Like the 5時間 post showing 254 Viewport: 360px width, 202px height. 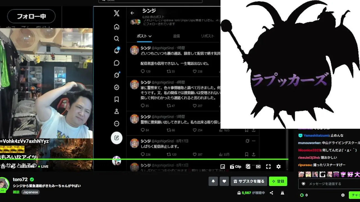click(197, 130)
